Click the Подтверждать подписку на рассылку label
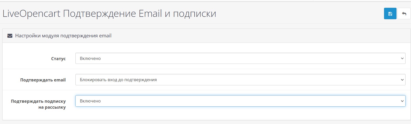 pyautogui.click(x=38, y=104)
